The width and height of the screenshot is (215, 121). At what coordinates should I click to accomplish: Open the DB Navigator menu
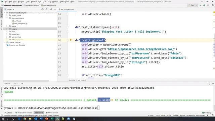[64, 2]
